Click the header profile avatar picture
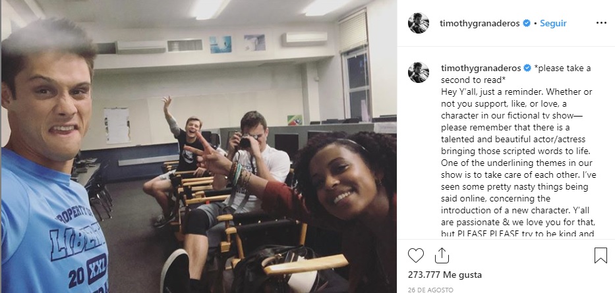This screenshot has width=615, height=293. tap(419, 23)
